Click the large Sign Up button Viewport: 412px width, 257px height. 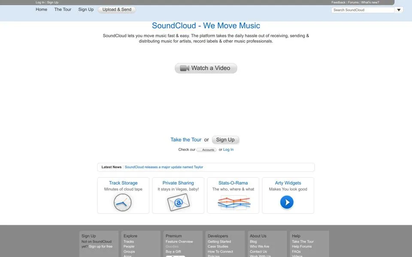tap(225, 140)
